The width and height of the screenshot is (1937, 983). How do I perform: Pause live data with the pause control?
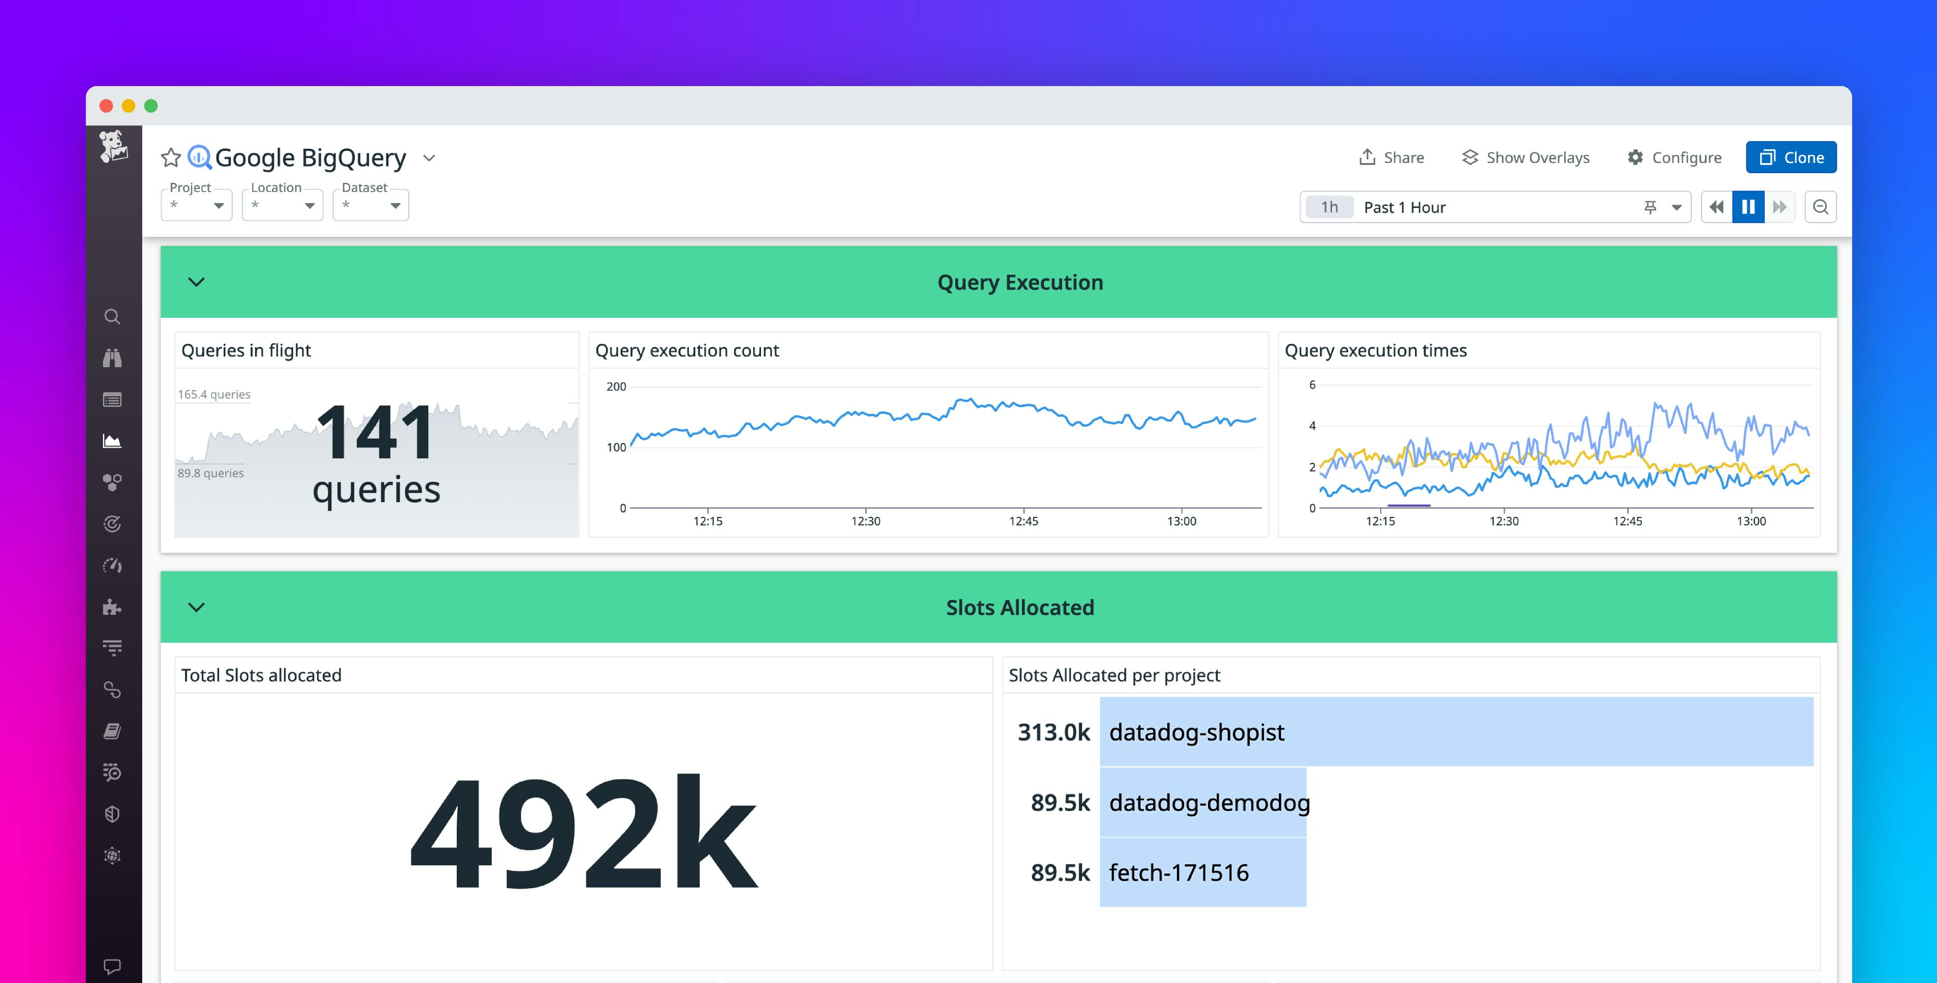pos(1748,207)
